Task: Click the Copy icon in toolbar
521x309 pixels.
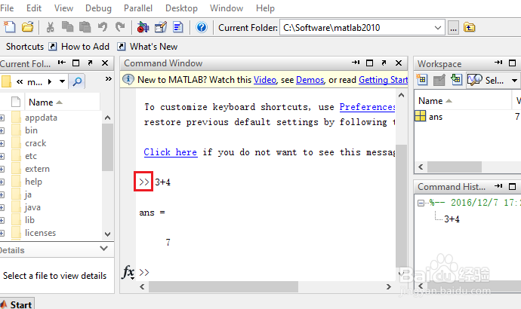Action: click(x=67, y=27)
